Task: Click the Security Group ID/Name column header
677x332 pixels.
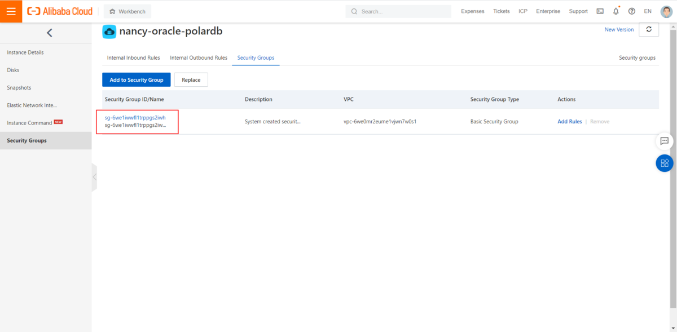Action: 134,99
